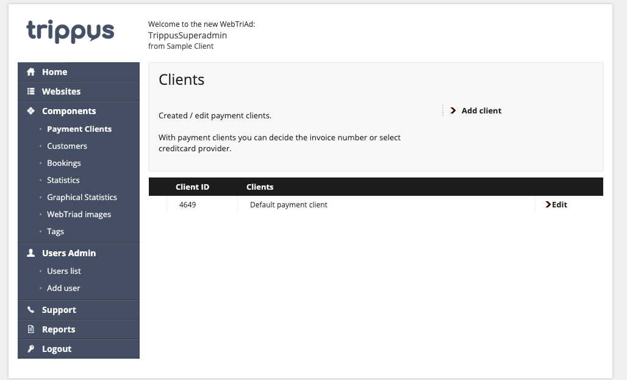Open the Bookings page
The width and height of the screenshot is (627, 380).
coord(63,163)
